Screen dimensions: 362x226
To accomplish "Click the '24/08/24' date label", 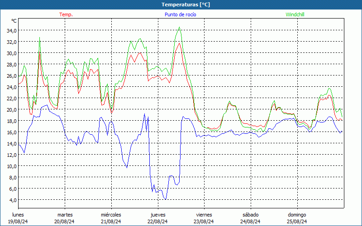I will coord(250,221).
